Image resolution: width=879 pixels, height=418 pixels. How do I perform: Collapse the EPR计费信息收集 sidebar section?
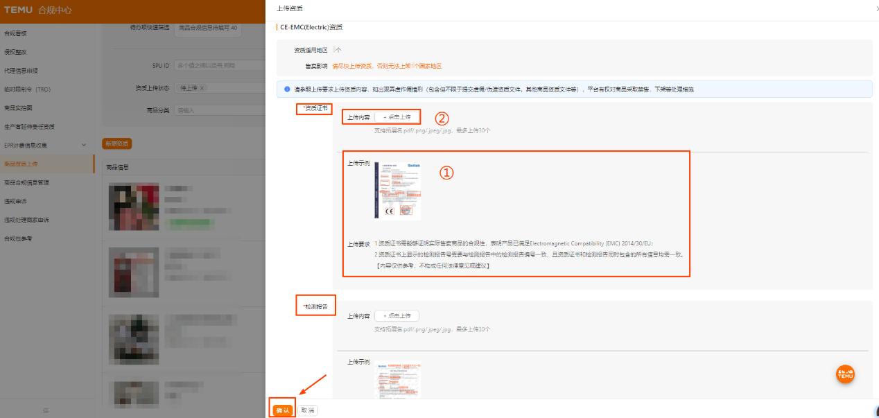point(84,144)
